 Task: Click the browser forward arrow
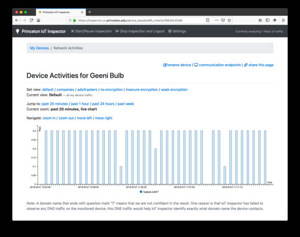[24, 20]
